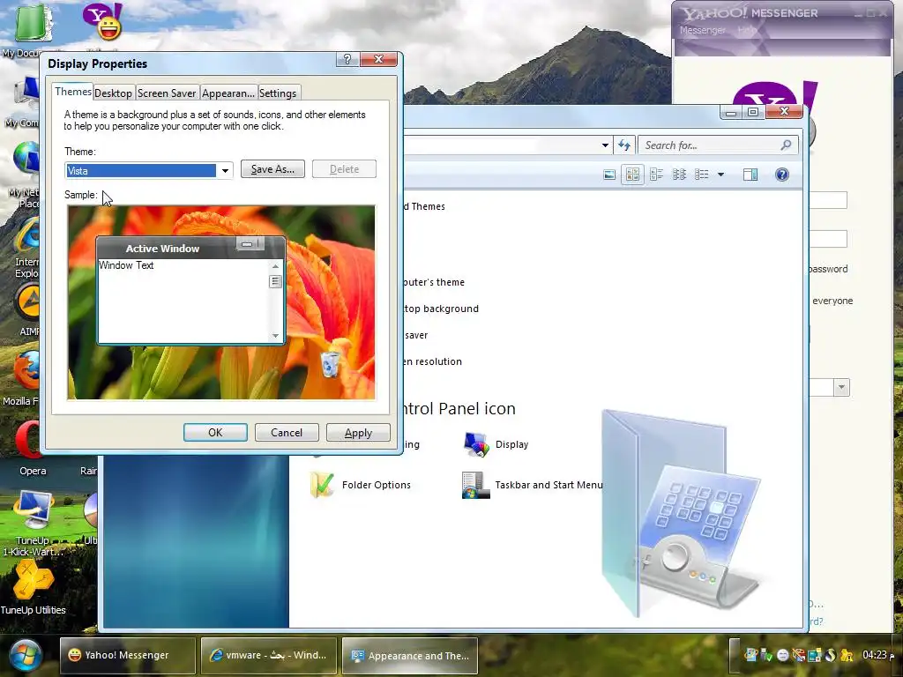Image resolution: width=903 pixels, height=677 pixels.
Task: Click the round white tray icon
Action: click(782, 655)
